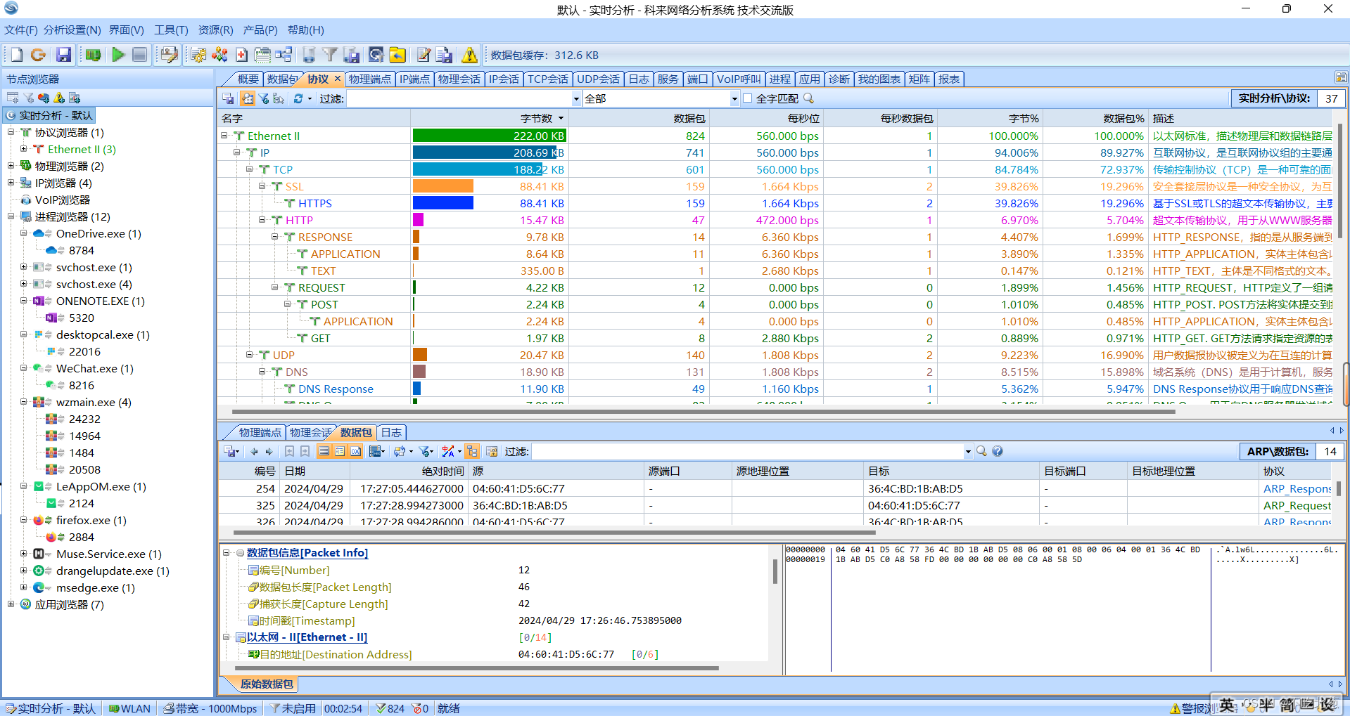This screenshot has width=1350, height=716.
Task: Click the packet filter input field
Action: pyautogui.click(x=747, y=451)
